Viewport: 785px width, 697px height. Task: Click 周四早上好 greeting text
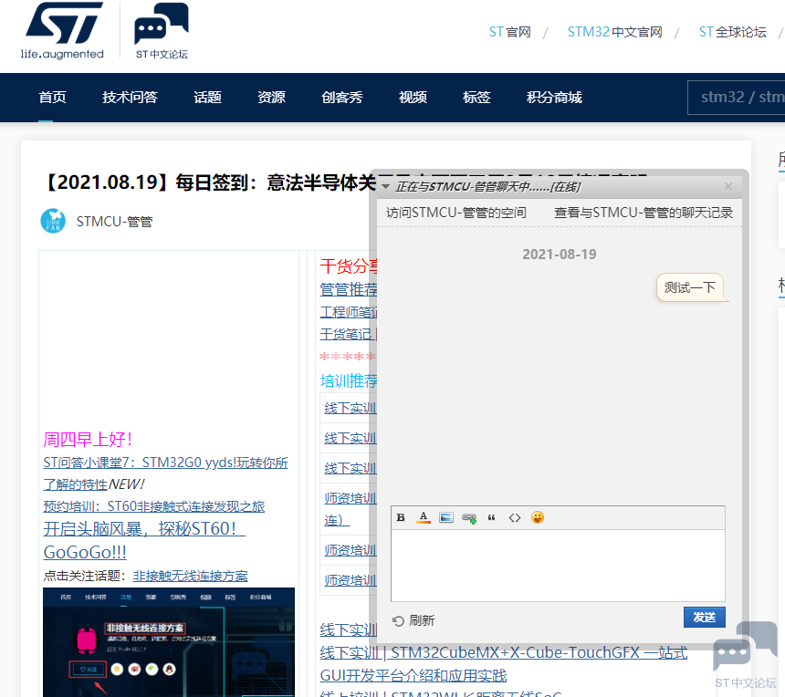[x=88, y=440]
